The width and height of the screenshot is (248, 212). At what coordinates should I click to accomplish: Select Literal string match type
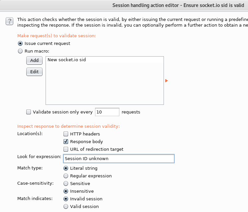pos(66,168)
